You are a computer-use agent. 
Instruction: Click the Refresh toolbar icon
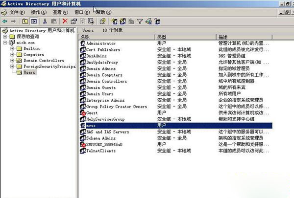tap(82, 21)
